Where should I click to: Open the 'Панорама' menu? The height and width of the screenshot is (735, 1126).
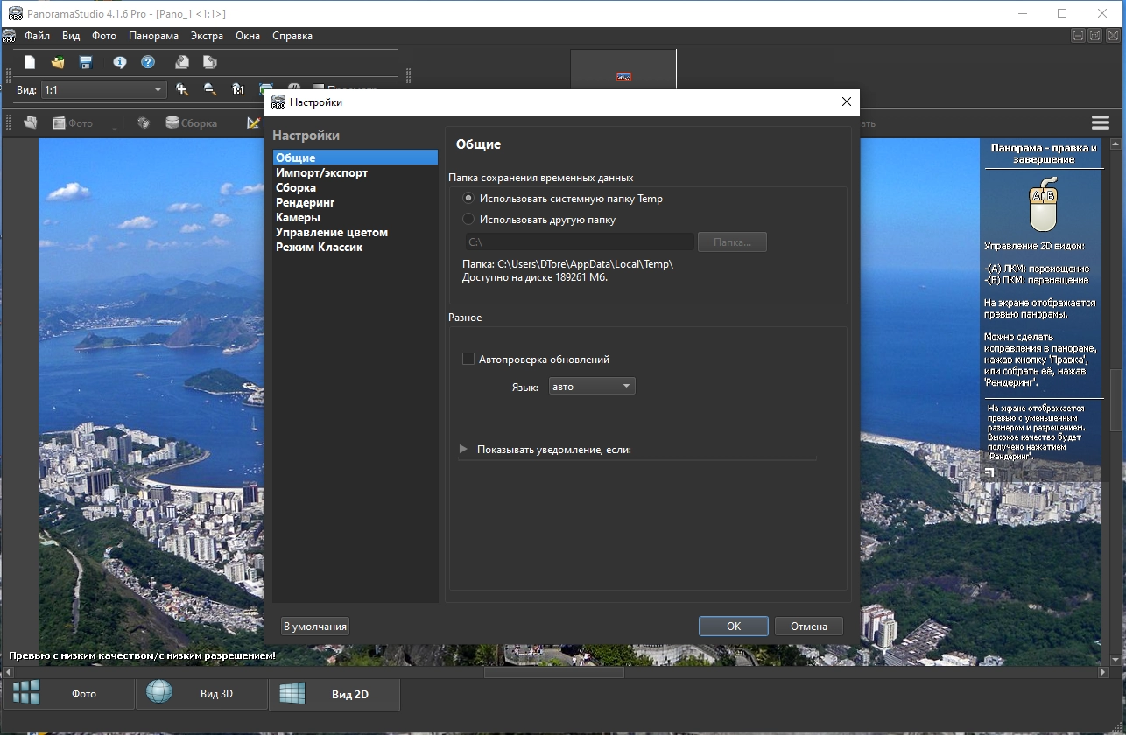tap(153, 36)
